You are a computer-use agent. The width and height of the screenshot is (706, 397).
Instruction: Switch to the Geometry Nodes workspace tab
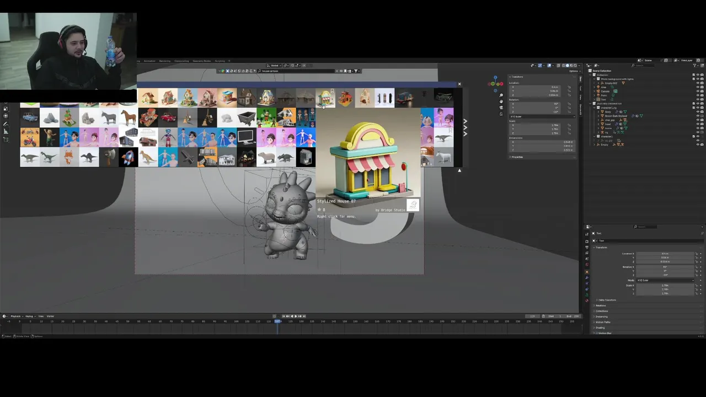(202, 61)
